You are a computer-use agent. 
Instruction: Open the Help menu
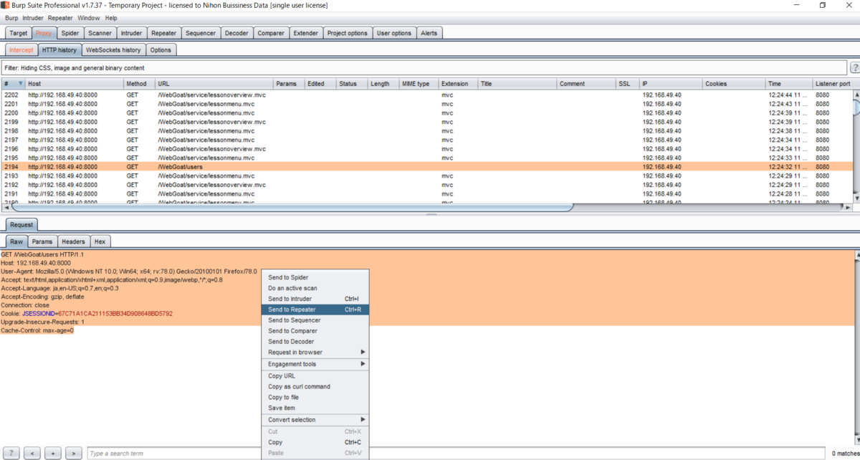click(111, 18)
